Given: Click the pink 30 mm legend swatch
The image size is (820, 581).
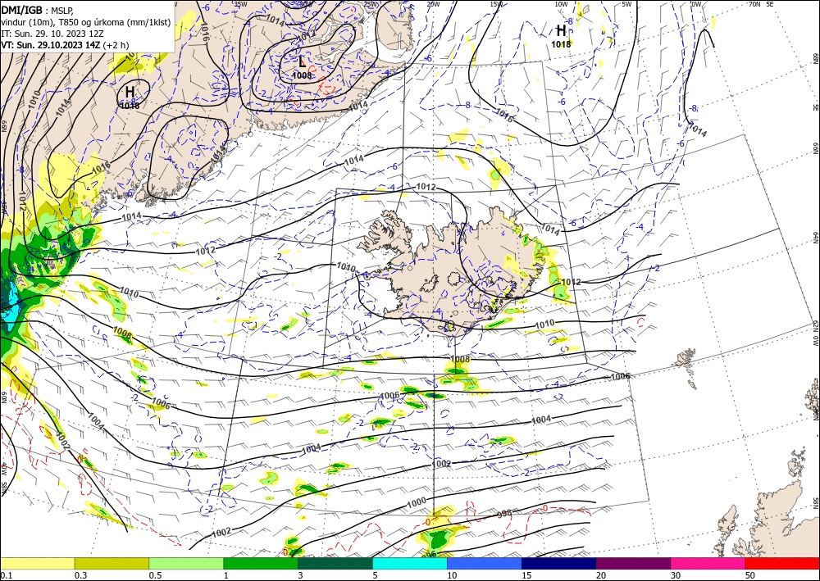Looking at the screenshot, I should click(x=708, y=563).
